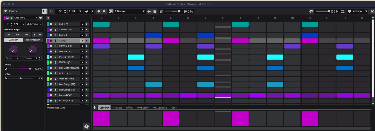Image resolution: width=375 pixels, height=131 pixels.
Task: Open the toolbar step resolution dropdown
Action: tap(75, 11)
